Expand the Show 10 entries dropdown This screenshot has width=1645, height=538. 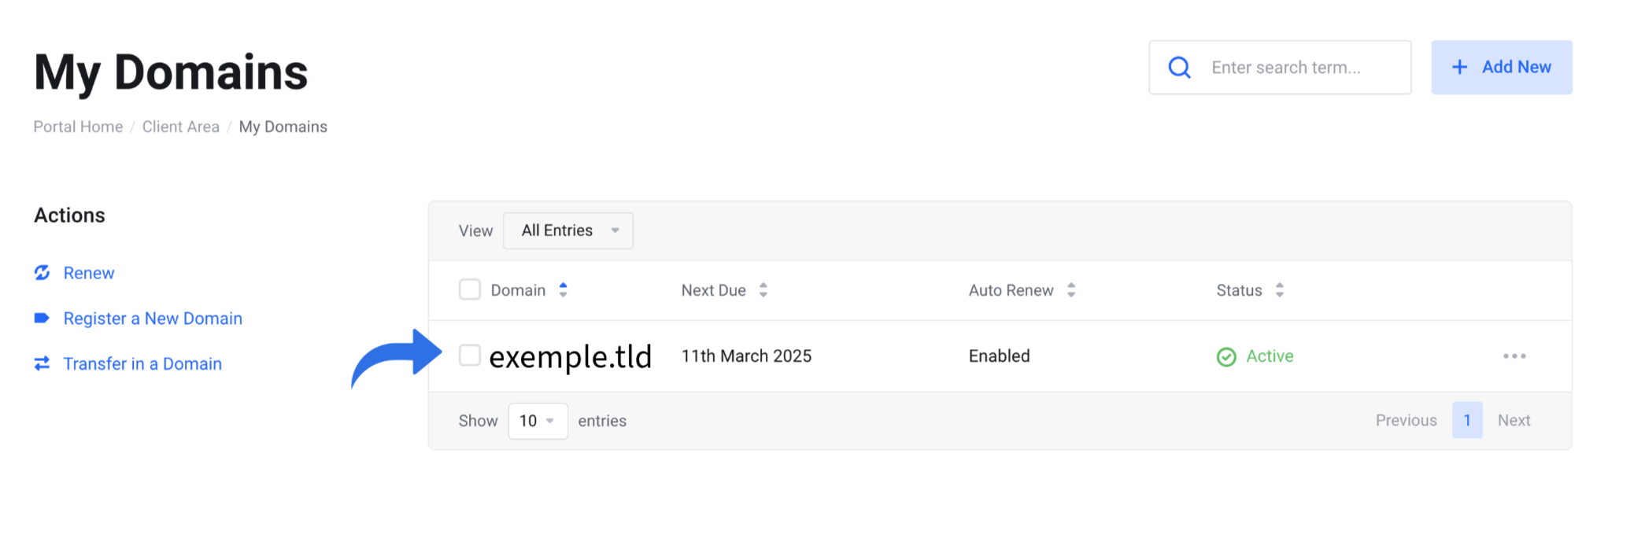538,421
